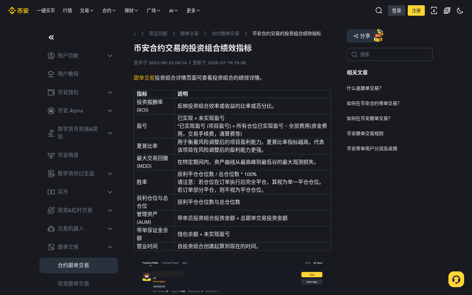Open the 交易 dropdown in top nav
The height and width of the screenshot is (295, 472).
[87, 10]
